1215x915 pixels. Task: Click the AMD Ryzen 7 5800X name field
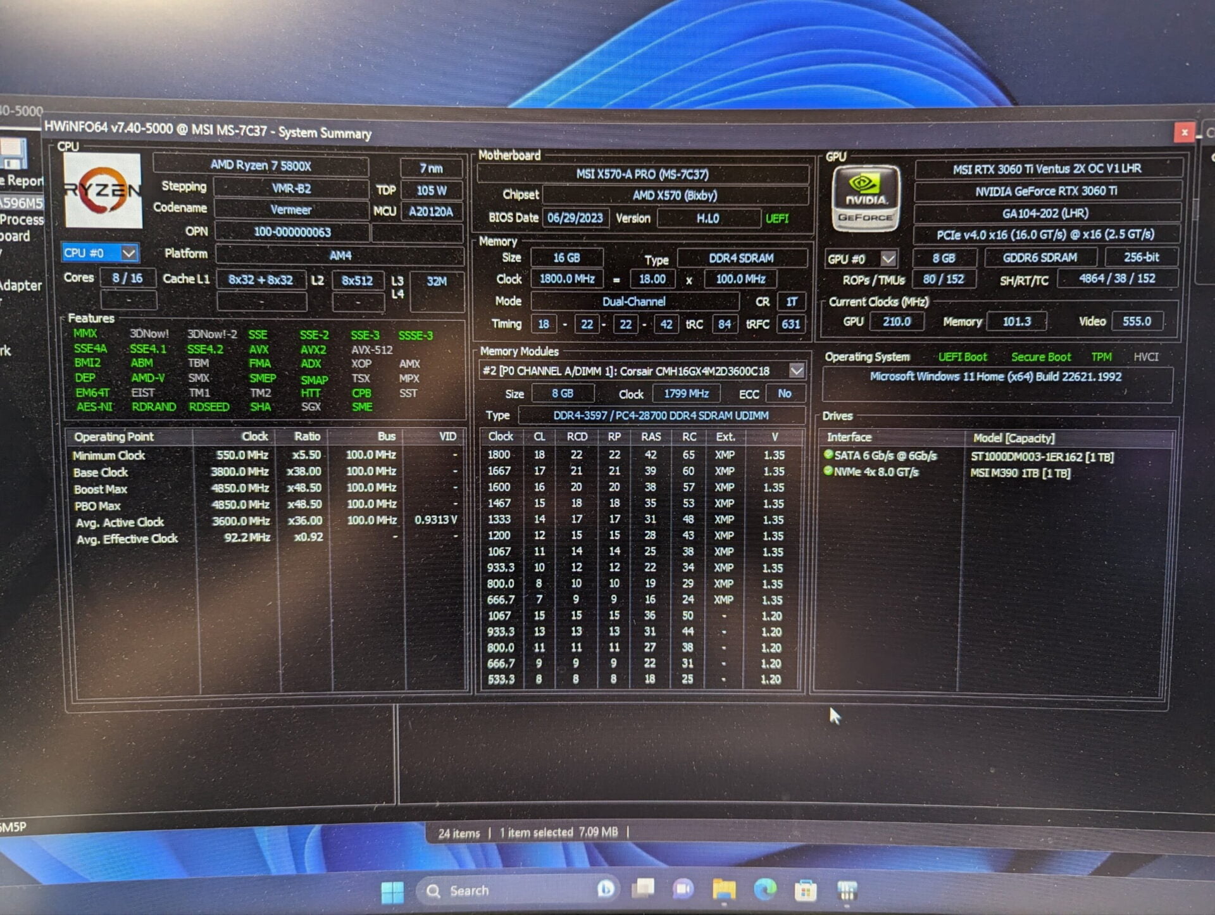coord(260,166)
